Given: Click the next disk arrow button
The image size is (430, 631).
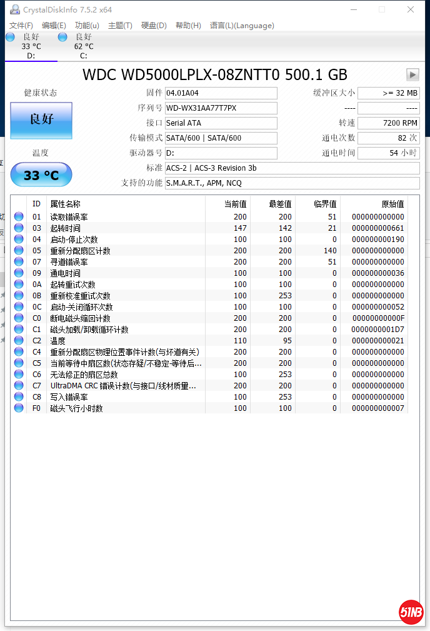Looking at the screenshot, I should (x=412, y=74).
